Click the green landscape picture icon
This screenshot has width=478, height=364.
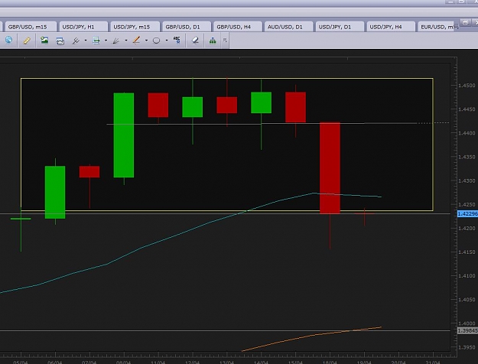click(x=44, y=40)
